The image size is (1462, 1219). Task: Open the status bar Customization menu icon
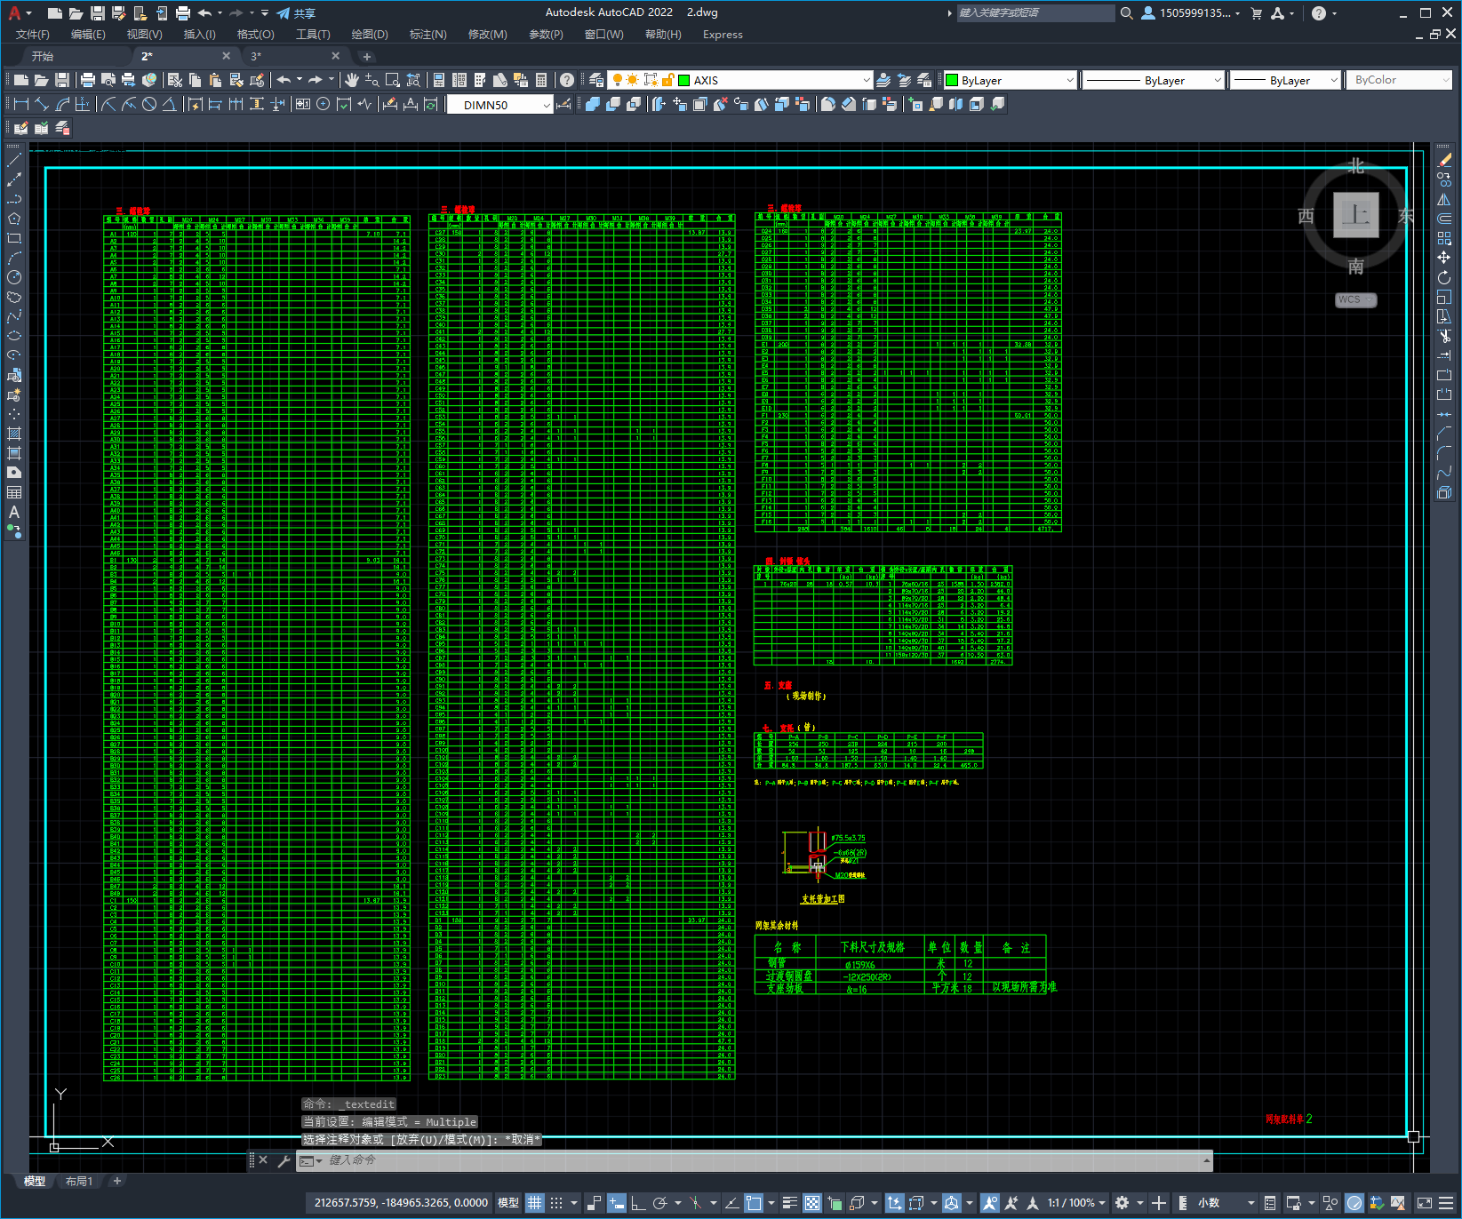click(x=1447, y=1203)
